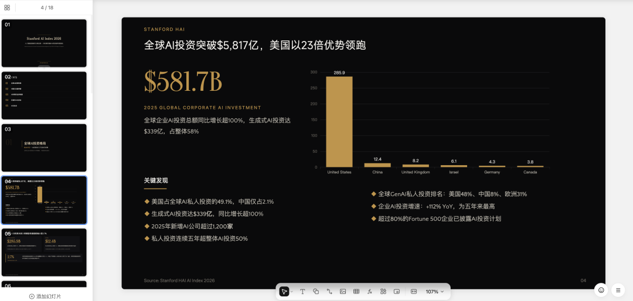This screenshot has width=633, height=301.
Task: Open the hamburger menu at bottom right
Action: (x=617, y=290)
